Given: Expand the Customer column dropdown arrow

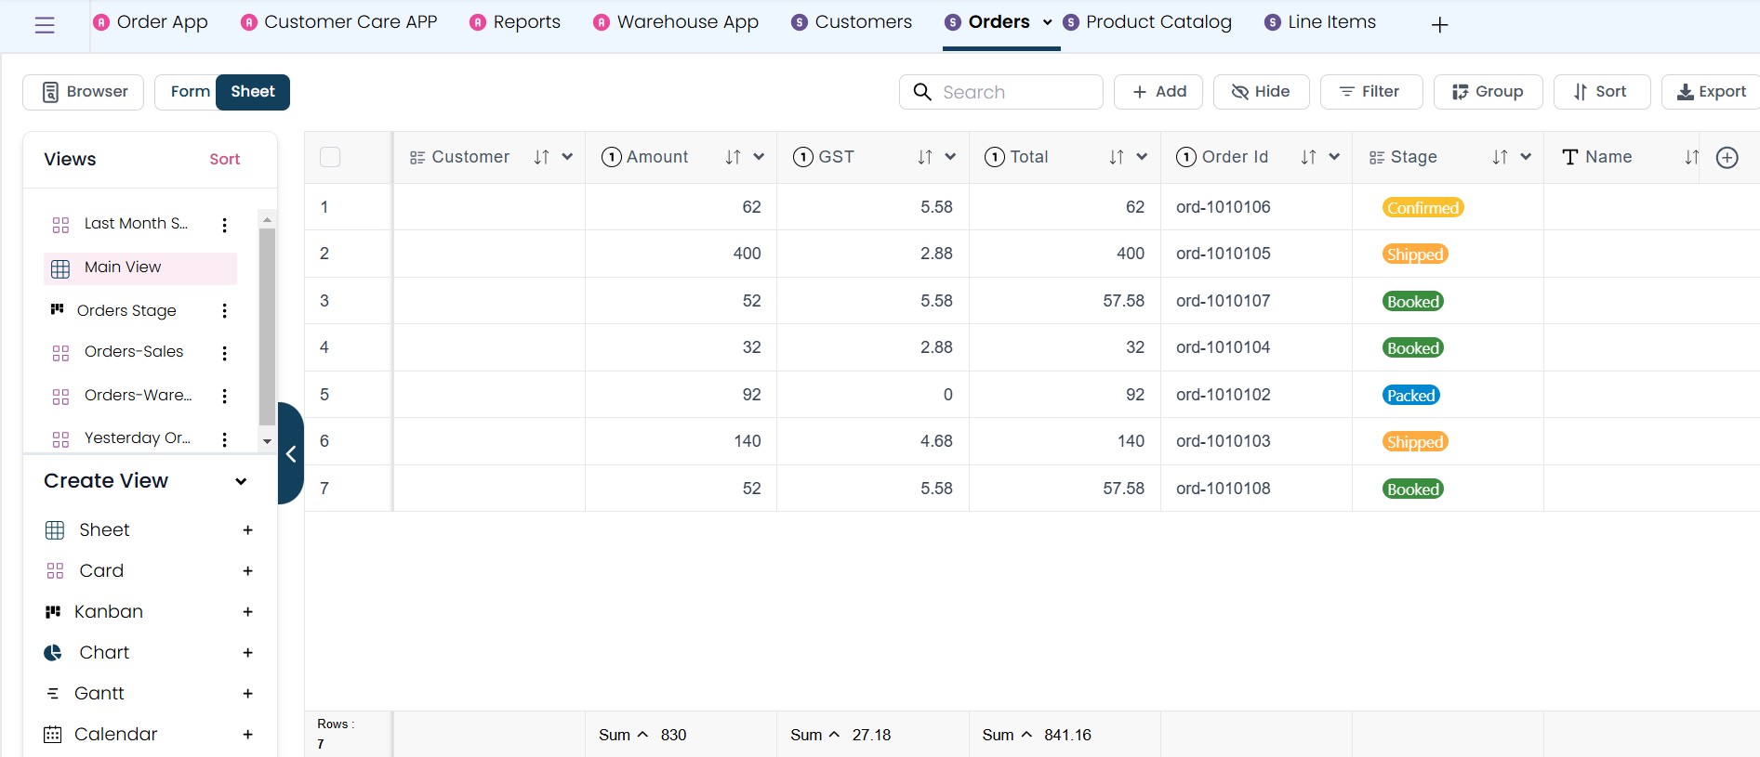Looking at the screenshot, I should coord(567,158).
